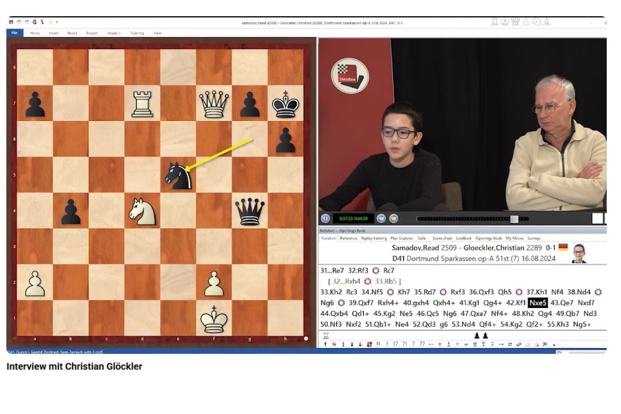Open the Openings Book tab
The width and height of the screenshot is (621, 414).
[x=488, y=238]
